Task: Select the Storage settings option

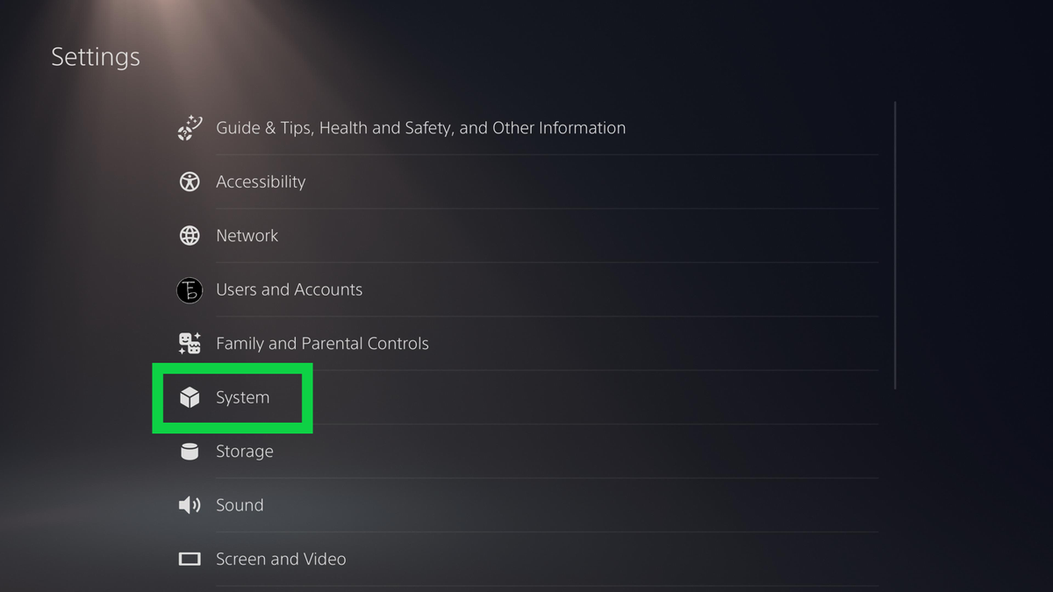Action: 245,451
